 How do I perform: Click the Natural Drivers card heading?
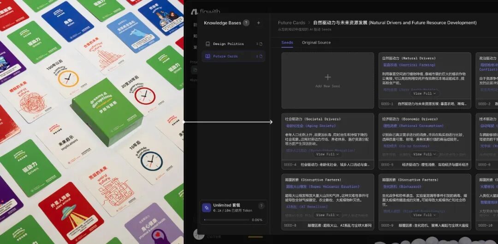tap(409, 58)
